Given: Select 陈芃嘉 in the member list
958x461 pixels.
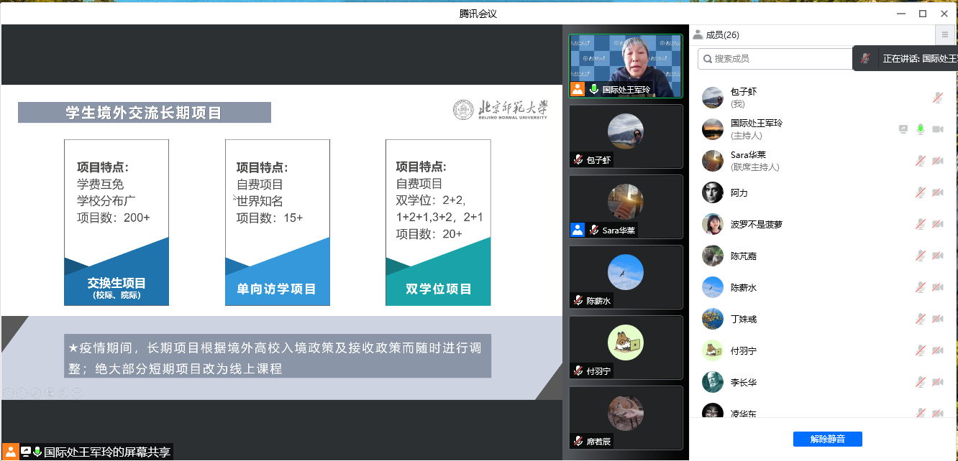Looking at the screenshot, I should point(744,256).
